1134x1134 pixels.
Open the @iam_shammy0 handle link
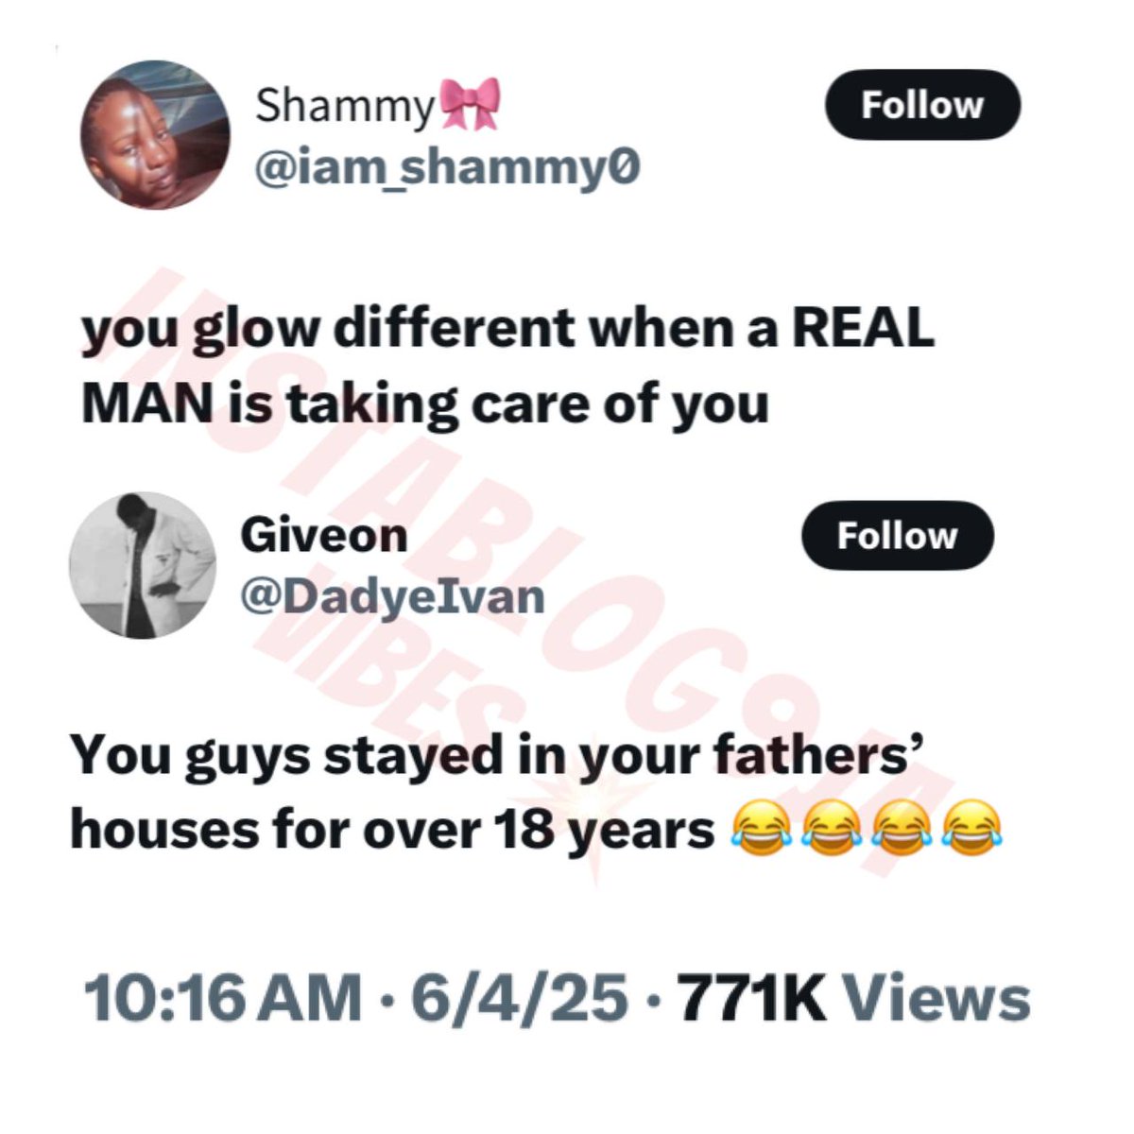(448, 168)
